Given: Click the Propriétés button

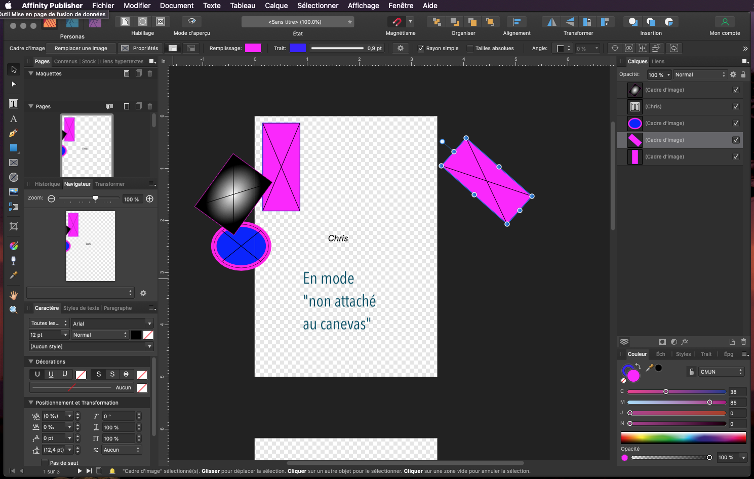Looking at the screenshot, I should [x=140, y=48].
